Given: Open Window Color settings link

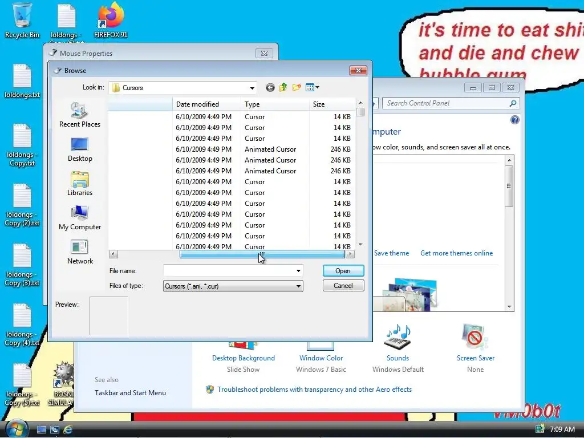Looking at the screenshot, I should click(321, 358).
